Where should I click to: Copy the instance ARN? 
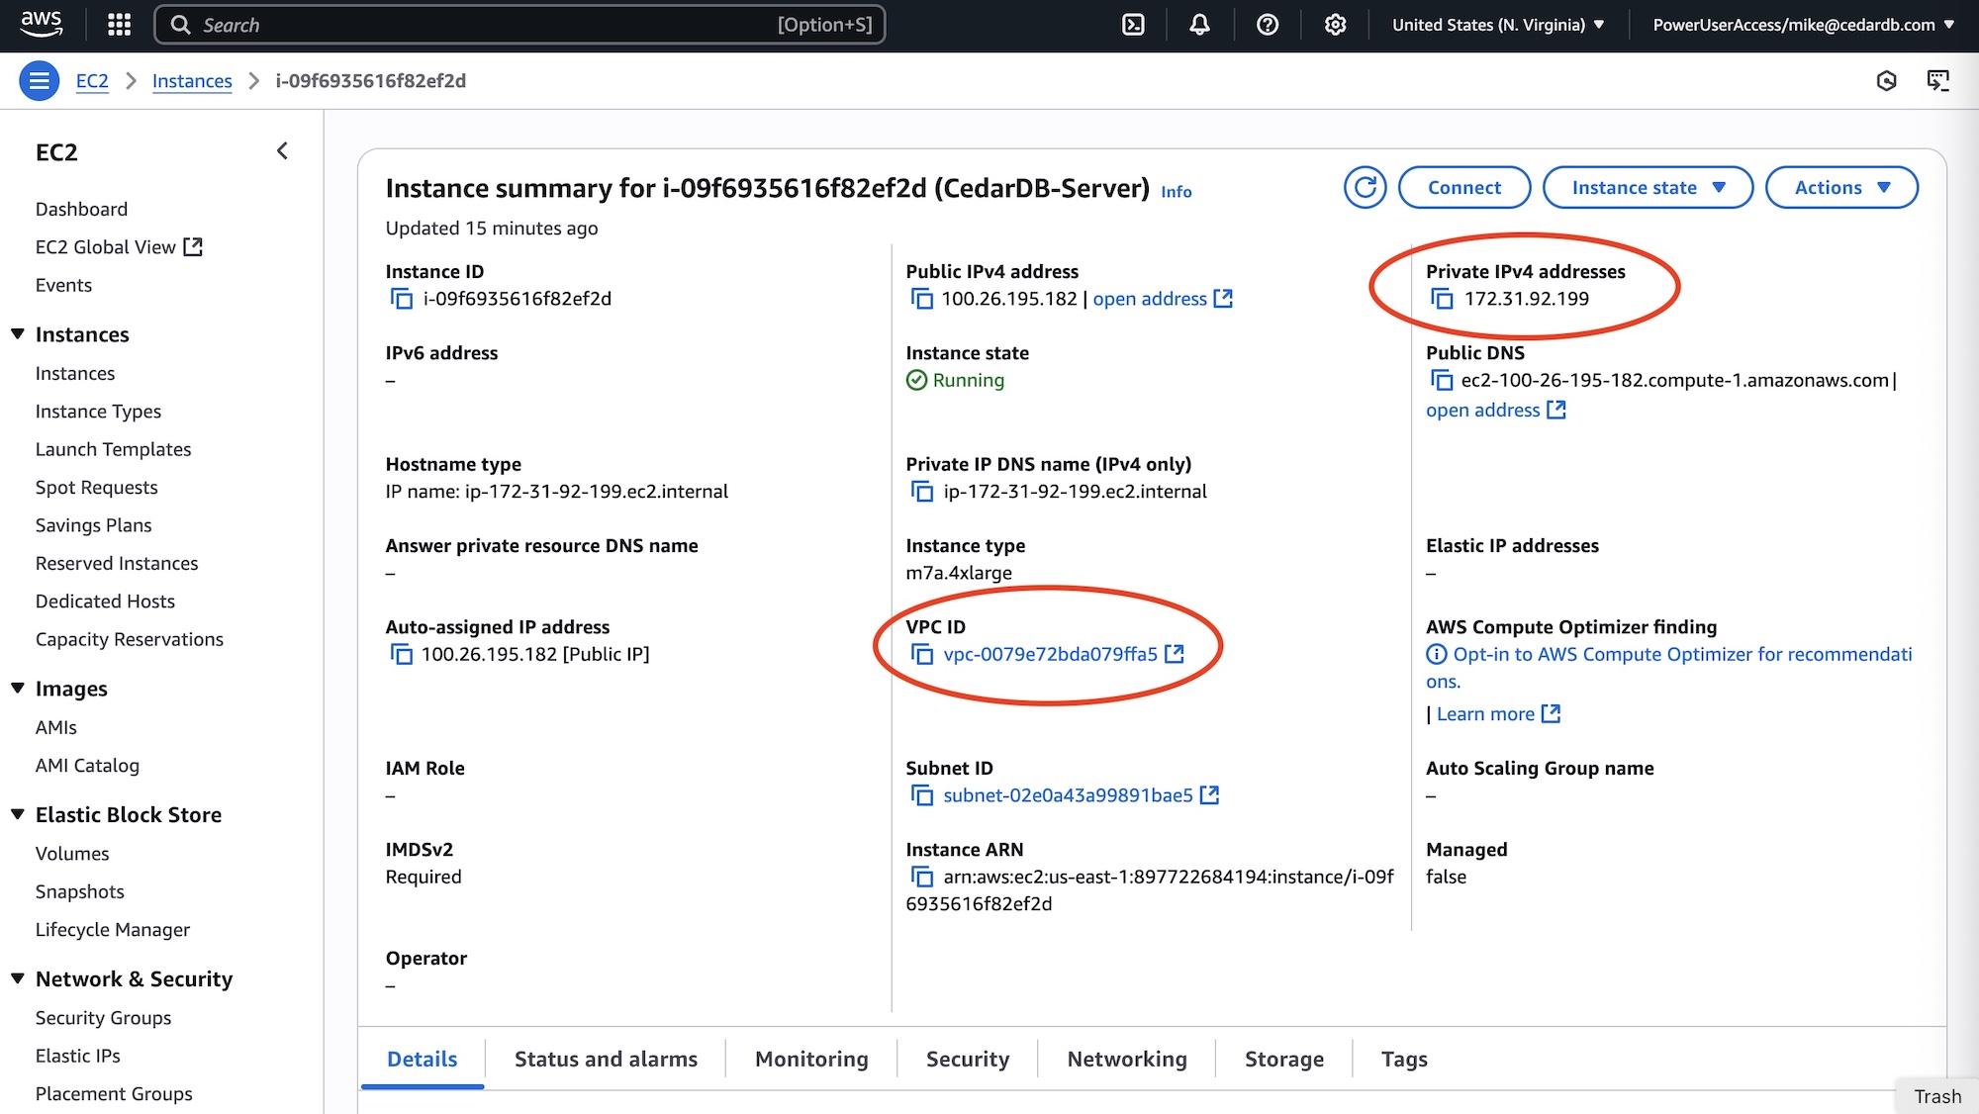(x=921, y=877)
